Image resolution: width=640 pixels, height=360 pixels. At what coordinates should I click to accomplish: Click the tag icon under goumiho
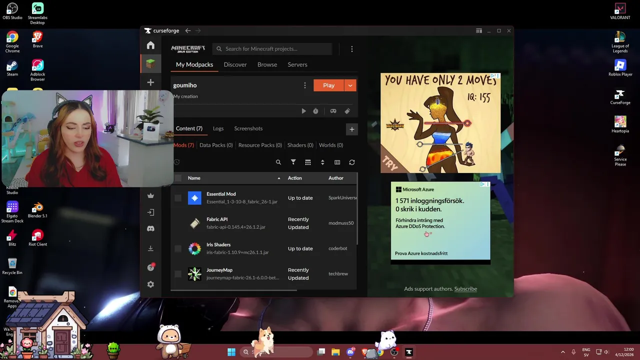click(347, 111)
